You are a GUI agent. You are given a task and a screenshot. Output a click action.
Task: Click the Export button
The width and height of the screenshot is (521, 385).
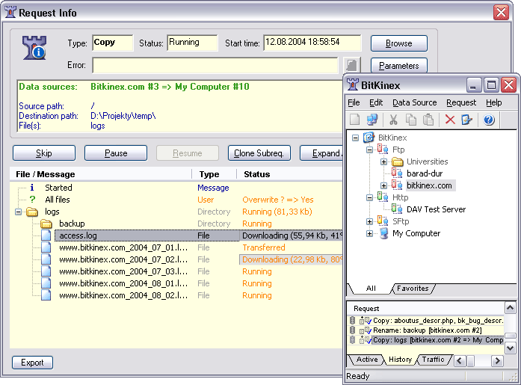32,363
